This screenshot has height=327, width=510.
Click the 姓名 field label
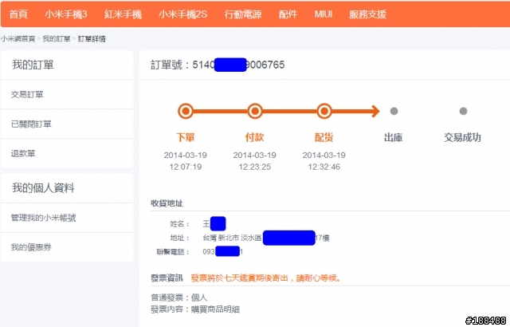[x=179, y=224]
